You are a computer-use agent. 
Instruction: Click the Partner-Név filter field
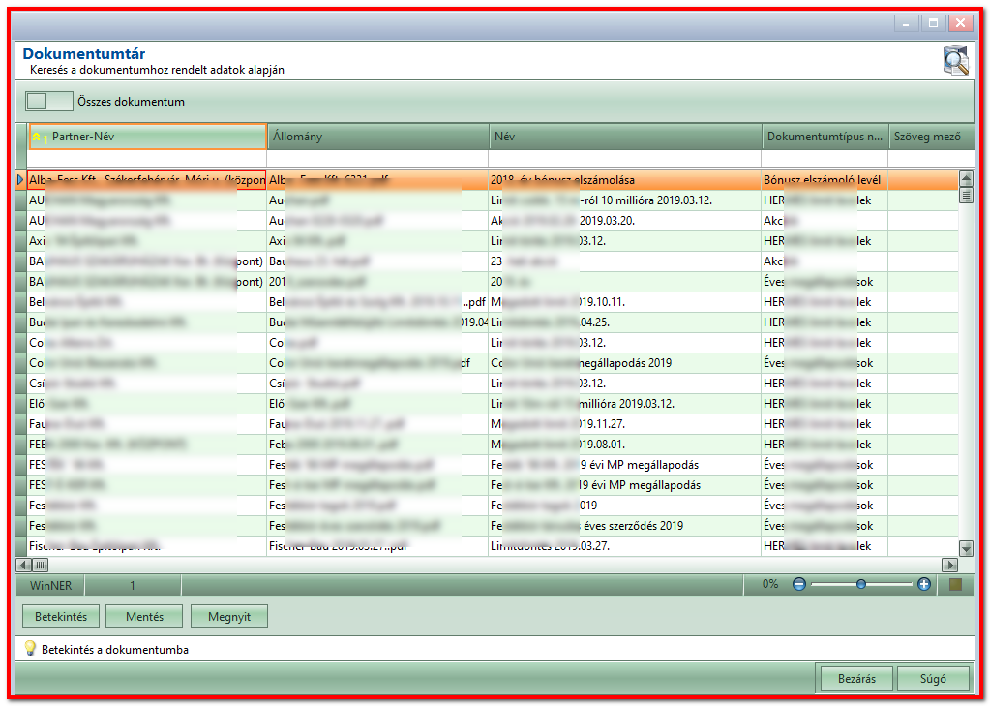click(147, 158)
